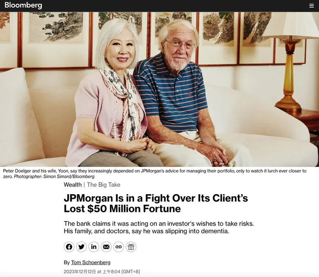Go to Bloomberg home via logo
Image resolution: width=319 pixels, height=277 pixels.
[x=23, y=5]
